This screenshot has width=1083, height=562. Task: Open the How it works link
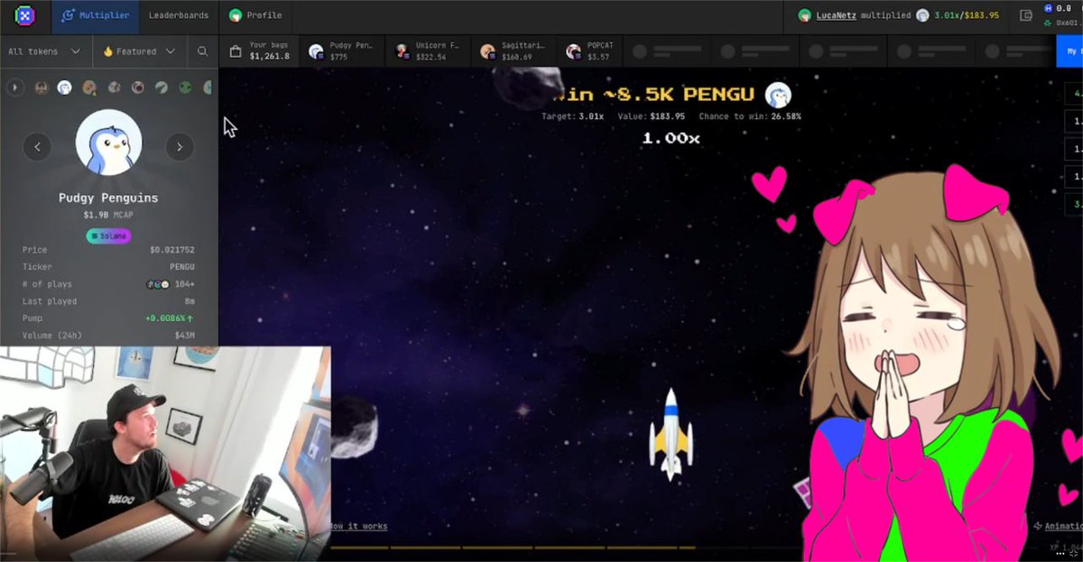[357, 526]
